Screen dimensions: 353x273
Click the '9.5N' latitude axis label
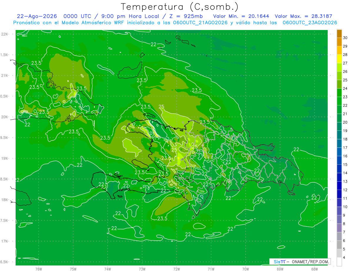point(4,138)
